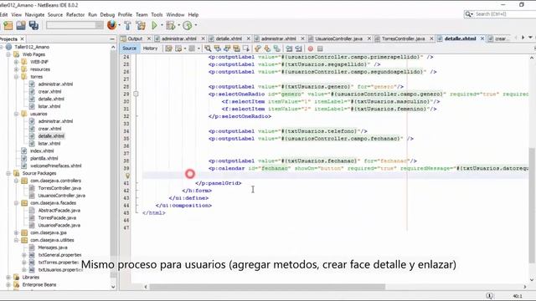Click the Profile Project toolbar icon
Screen dimensions: 536x301
[187, 25]
